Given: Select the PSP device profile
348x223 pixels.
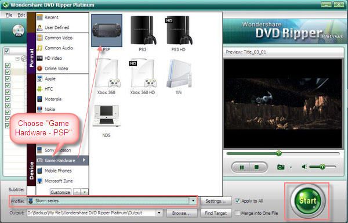Looking at the screenshot, I should [x=107, y=31].
